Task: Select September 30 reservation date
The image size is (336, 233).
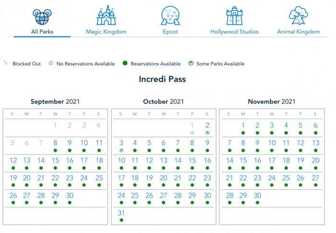Action: click(70, 195)
